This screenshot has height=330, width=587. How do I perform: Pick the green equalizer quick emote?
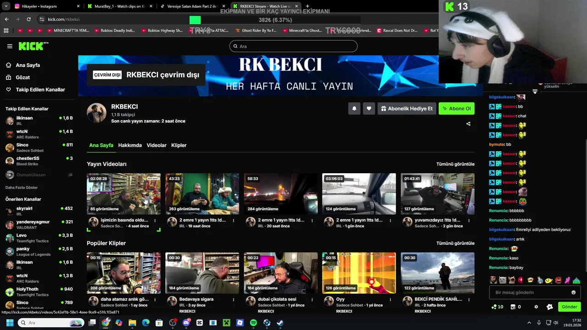[x=576, y=280]
